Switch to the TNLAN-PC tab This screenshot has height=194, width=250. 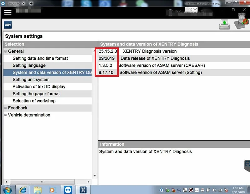point(14,3)
